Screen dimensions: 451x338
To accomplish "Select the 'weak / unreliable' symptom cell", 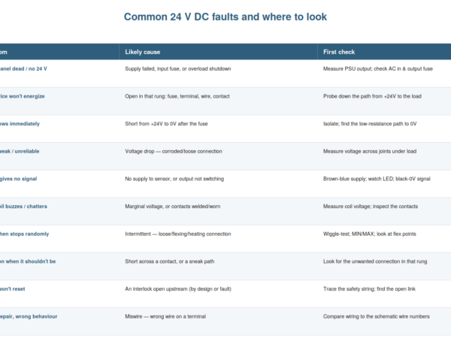I will 20,151.
